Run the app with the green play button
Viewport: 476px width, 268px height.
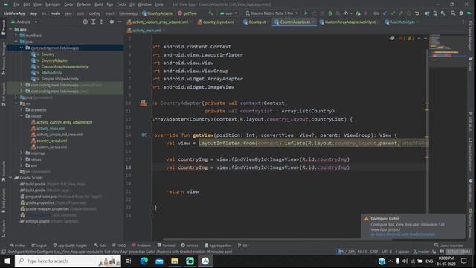tap(306, 13)
